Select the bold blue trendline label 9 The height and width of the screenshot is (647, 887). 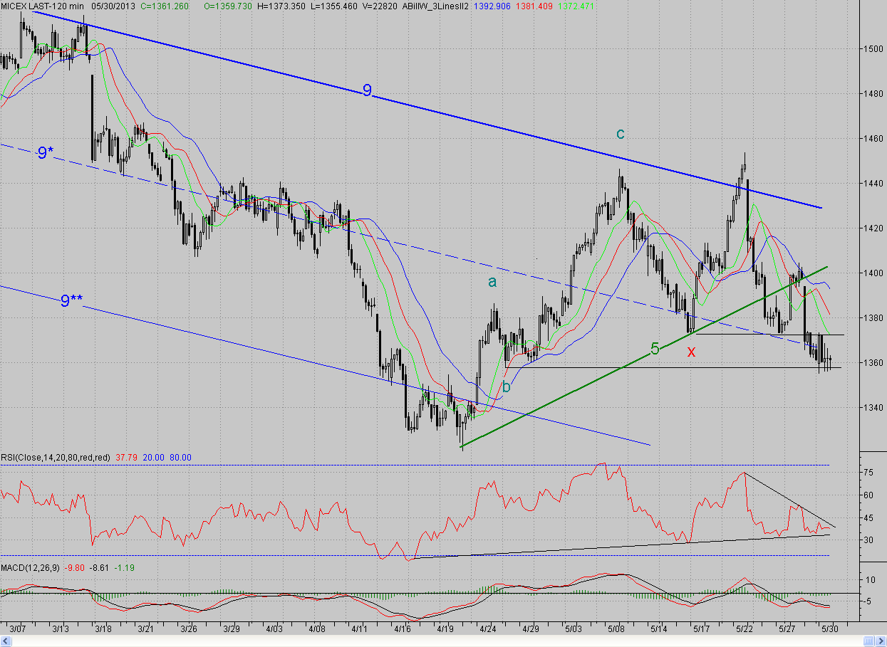tap(367, 90)
